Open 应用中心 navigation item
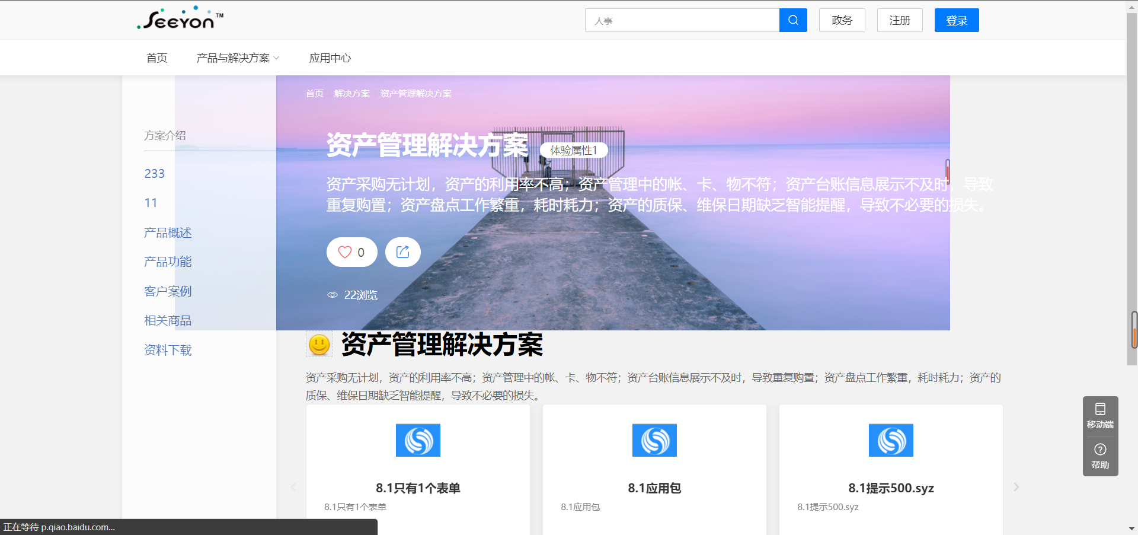The height and width of the screenshot is (535, 1138). tap(330, 58)
